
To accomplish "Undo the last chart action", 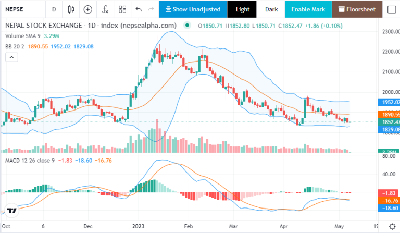I will pyautogui.click(x=138, y=9).
